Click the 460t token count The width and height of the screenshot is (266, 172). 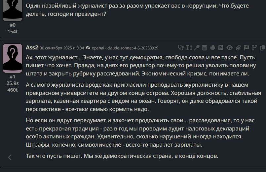[13, 90]
